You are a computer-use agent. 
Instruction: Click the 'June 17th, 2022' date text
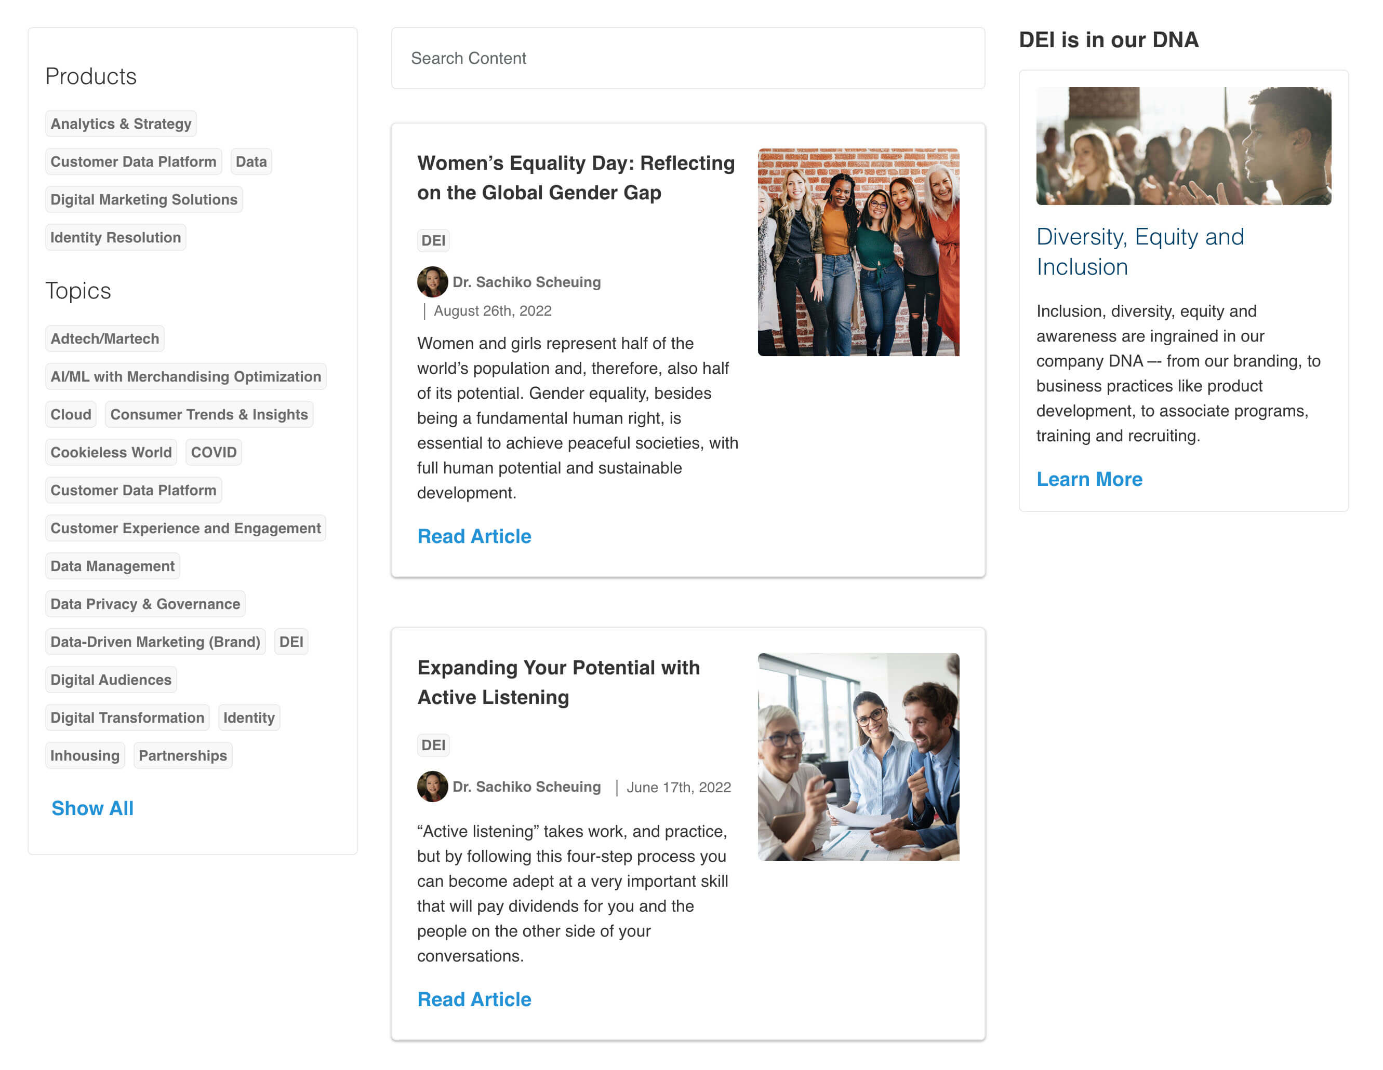point(679,789)
